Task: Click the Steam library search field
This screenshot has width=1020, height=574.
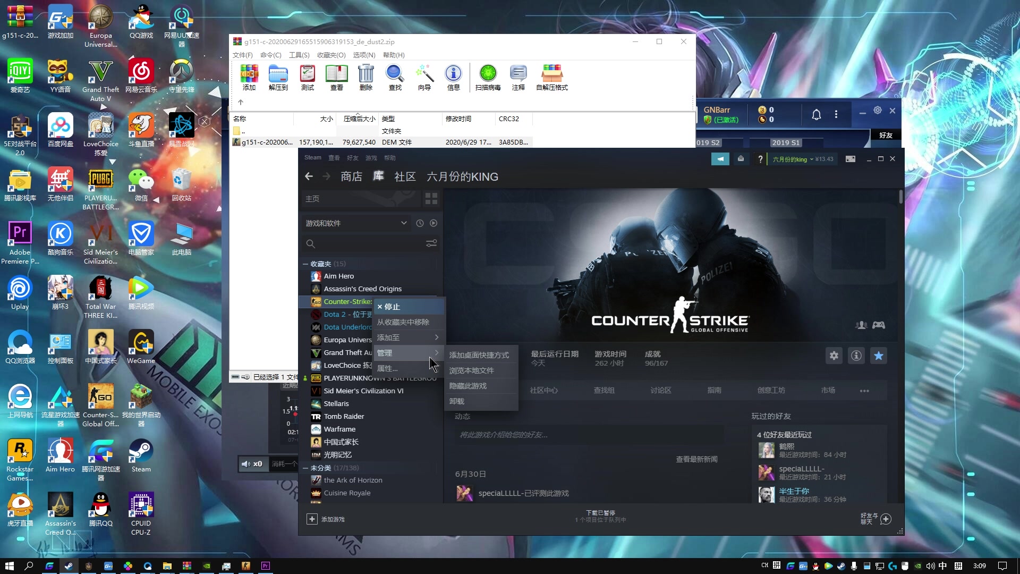Action: 364,243
